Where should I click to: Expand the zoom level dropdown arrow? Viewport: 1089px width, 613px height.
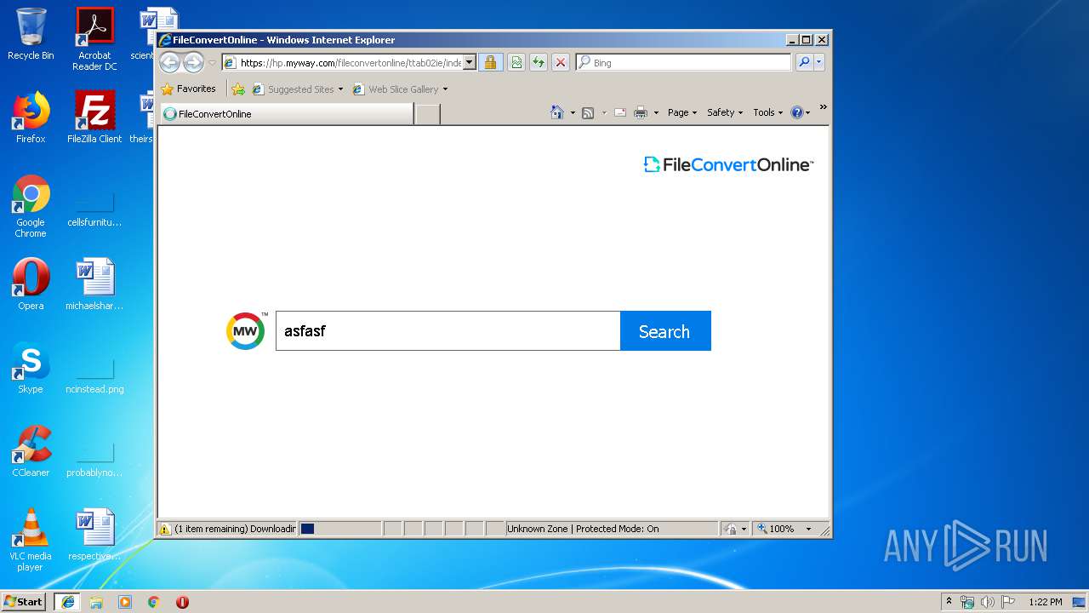[808, 529]
